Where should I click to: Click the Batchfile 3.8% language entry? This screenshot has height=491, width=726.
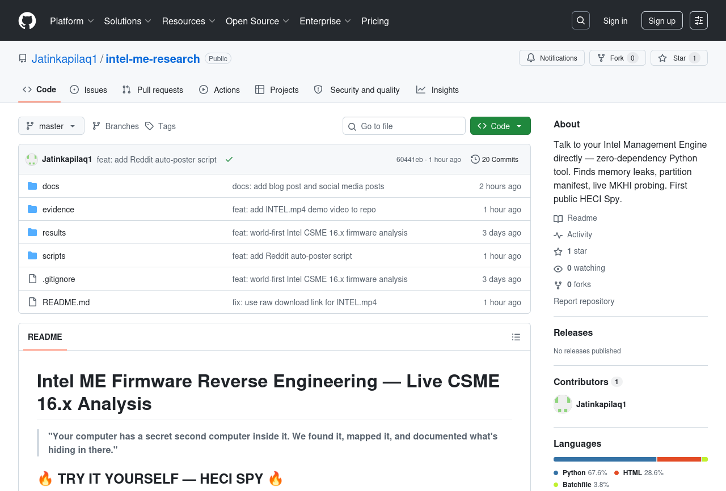[581, 485]
